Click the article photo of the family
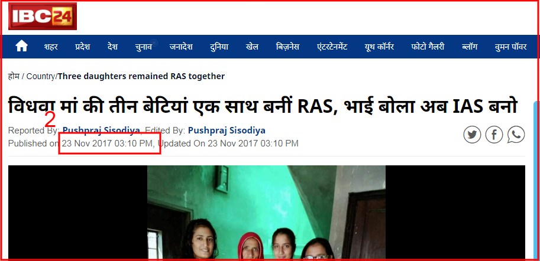540x261 pixels. tap(267, 212)
